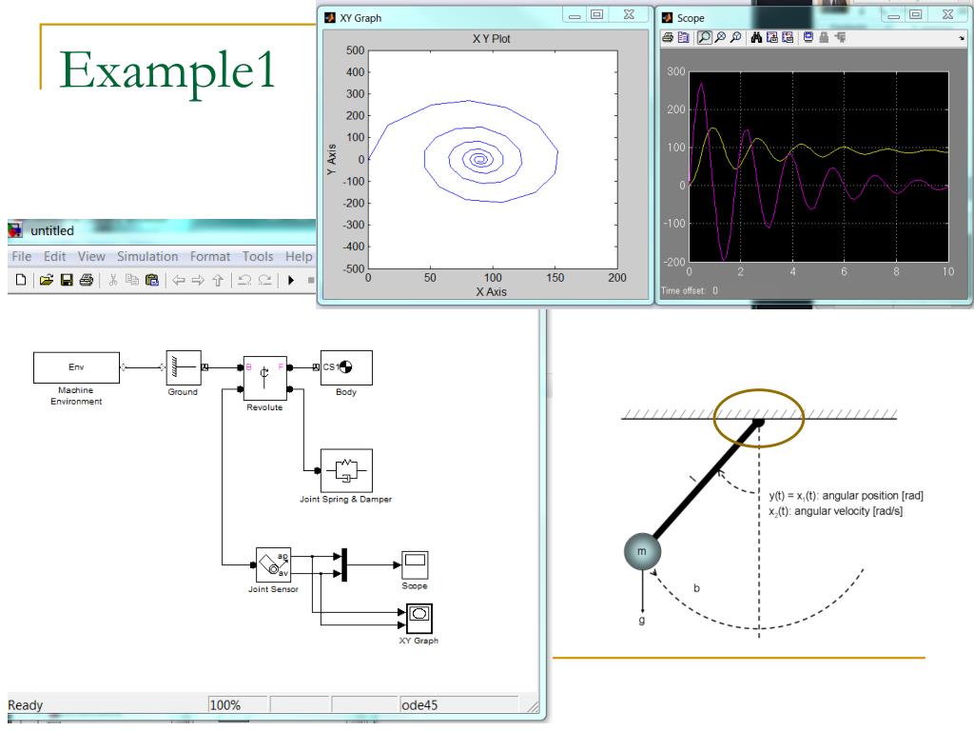The image size is (974, 731).
Task: Start the simulation with the play button
Action: 291,281
